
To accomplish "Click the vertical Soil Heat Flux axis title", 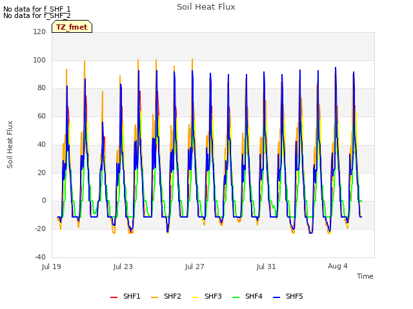I will (x=10, y=144).
